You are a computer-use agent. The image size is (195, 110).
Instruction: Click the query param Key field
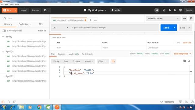79,48
